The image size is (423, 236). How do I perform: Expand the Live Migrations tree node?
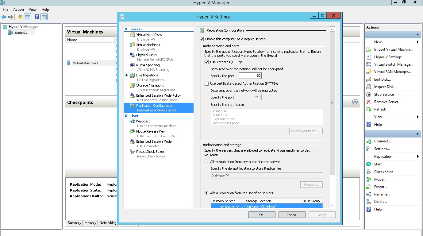(x=126, y=75)
